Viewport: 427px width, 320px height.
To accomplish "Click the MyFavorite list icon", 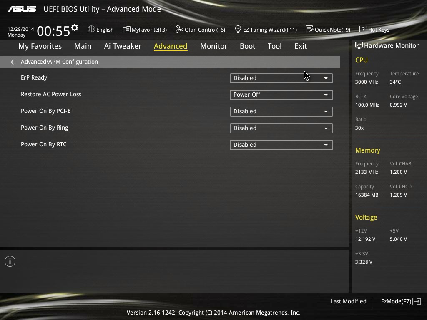I will 127,30.
